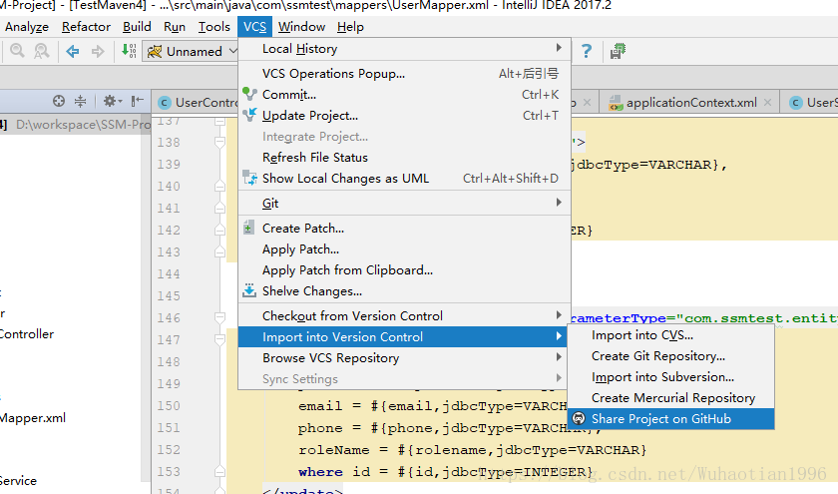Choose Apply Patch
Screen dimensions: 838x494
[405, 249]
